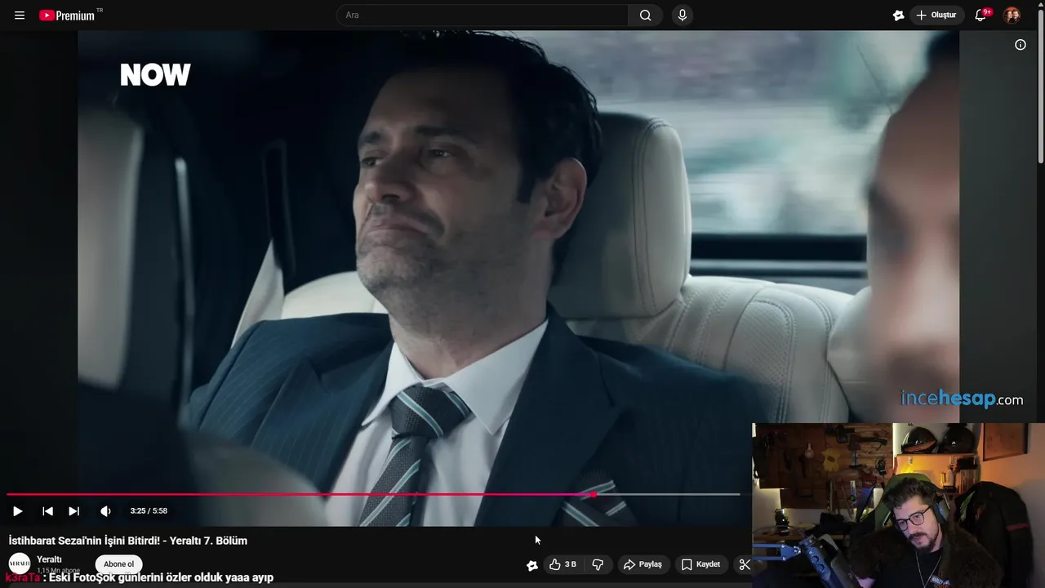
Task: Open account avatar menu
Action: pyautogui.click(x=1012, y=16)
